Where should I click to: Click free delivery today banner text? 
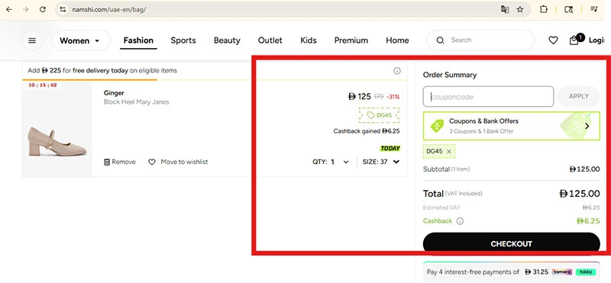tap(102, 70)
